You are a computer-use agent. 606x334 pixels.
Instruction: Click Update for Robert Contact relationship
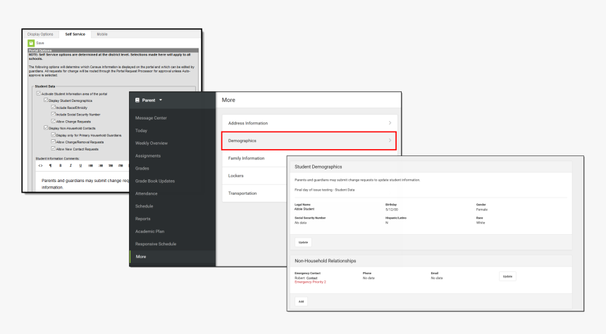click(x=507, y=276)
